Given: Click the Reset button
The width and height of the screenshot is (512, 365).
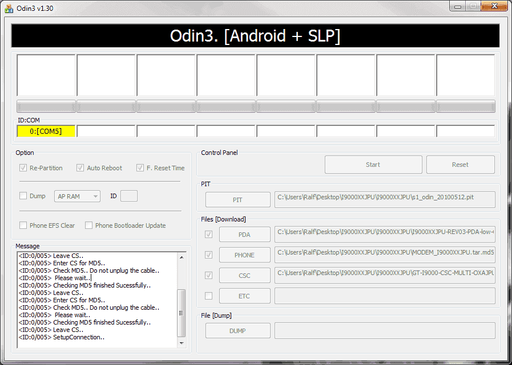Looking at the screenshot, I should tap(461, 165).
